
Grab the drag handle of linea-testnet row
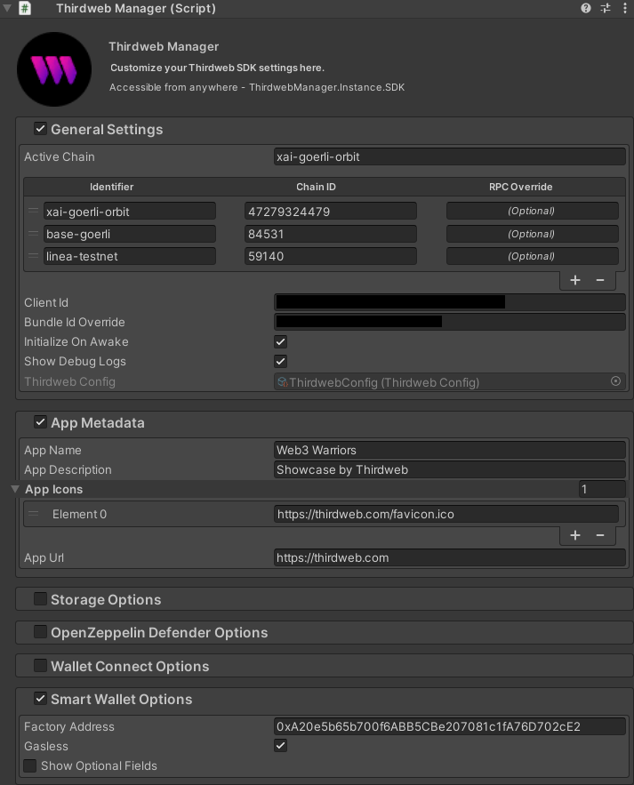(x=33, y=256)
